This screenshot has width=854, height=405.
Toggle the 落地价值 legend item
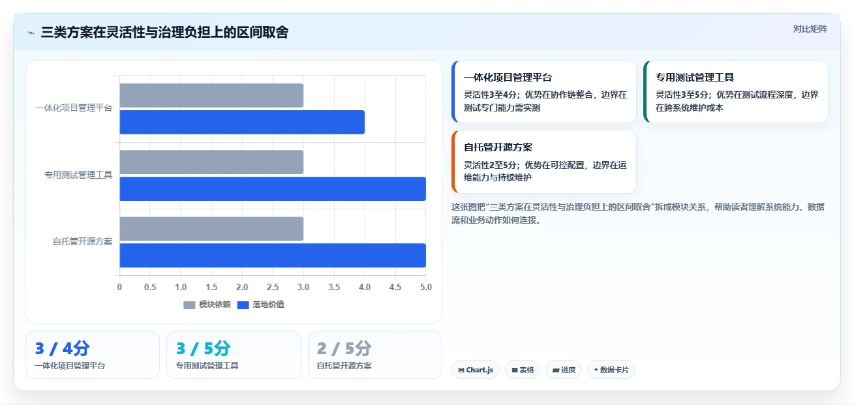[260, 305]
